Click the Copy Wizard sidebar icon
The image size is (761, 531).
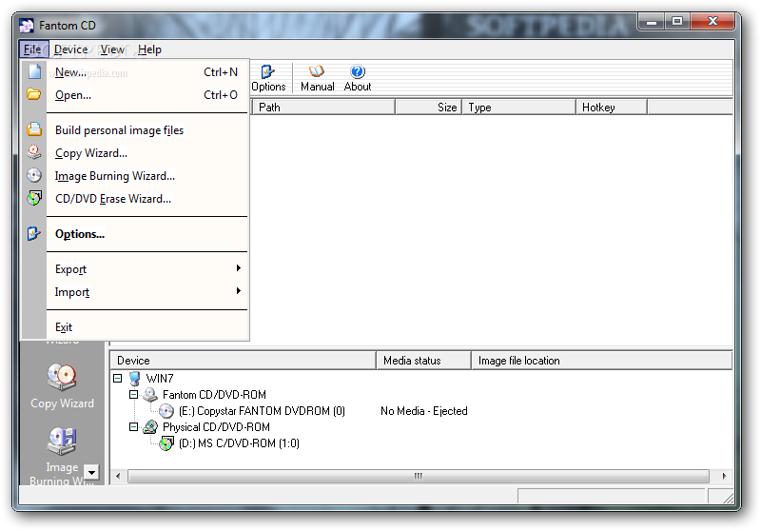[62, 377]
